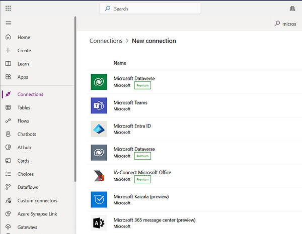Click the green Microsoft Dataverse connector icon
Screen dimensions: 302x234
pyautogui.click(x=99, y=82)
